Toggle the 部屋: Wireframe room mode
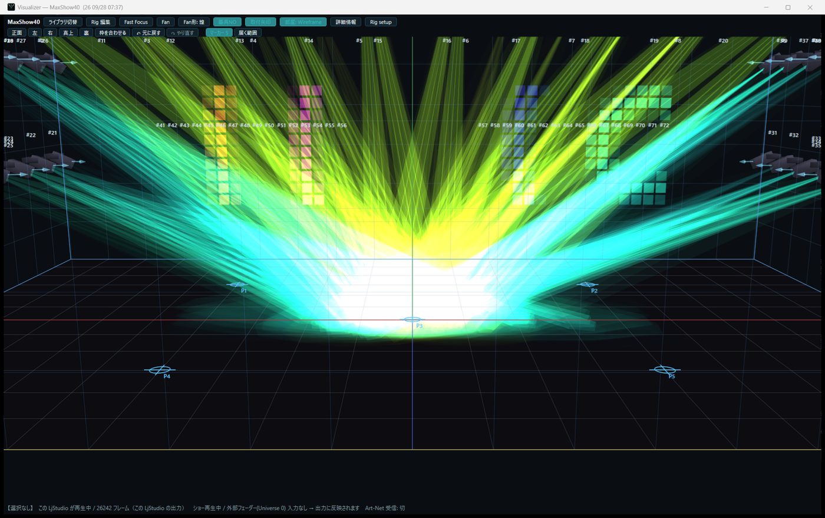 (x=303, y=22)
